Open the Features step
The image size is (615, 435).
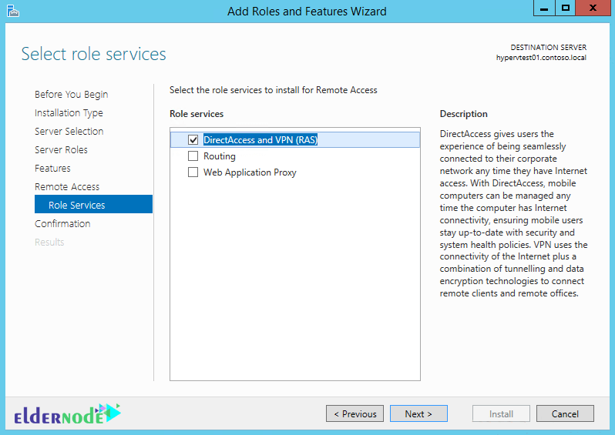click(52, 168)
